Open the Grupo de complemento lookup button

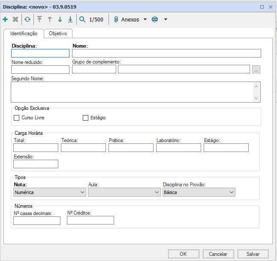point(256,70)
